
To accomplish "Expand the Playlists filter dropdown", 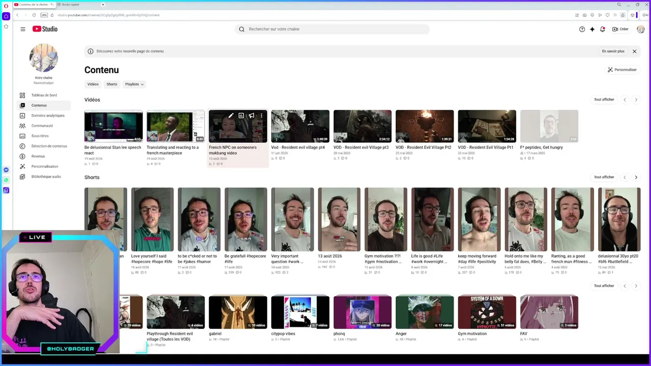I will click(134, 84).
